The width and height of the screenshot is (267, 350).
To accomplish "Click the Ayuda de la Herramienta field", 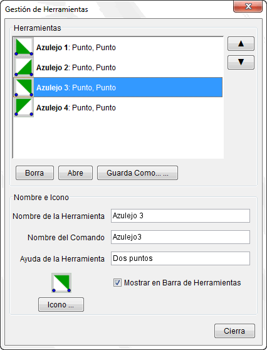I will coord(181,258).
